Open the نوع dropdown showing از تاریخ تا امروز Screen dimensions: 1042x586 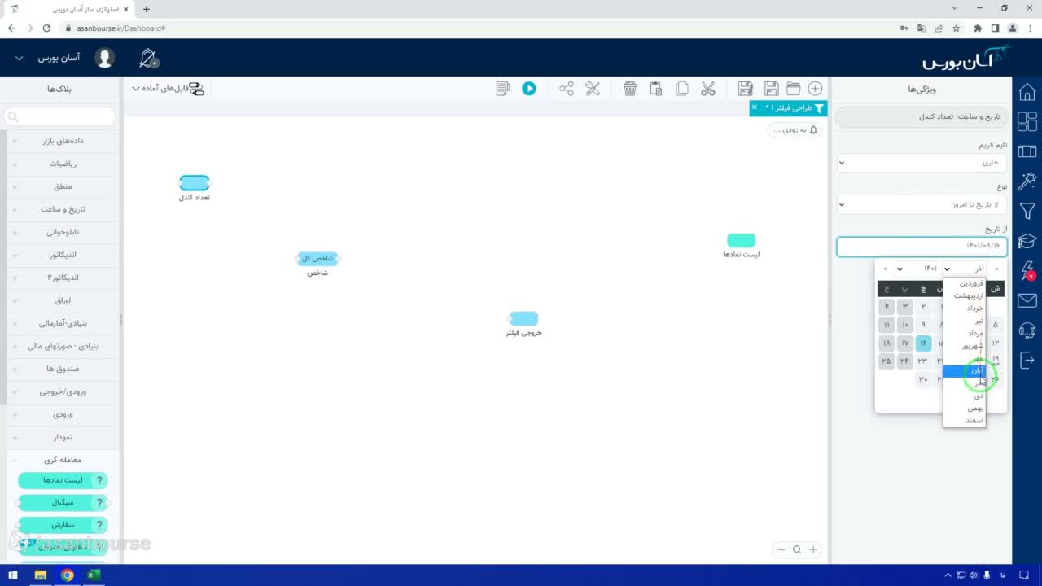point(922,205)
